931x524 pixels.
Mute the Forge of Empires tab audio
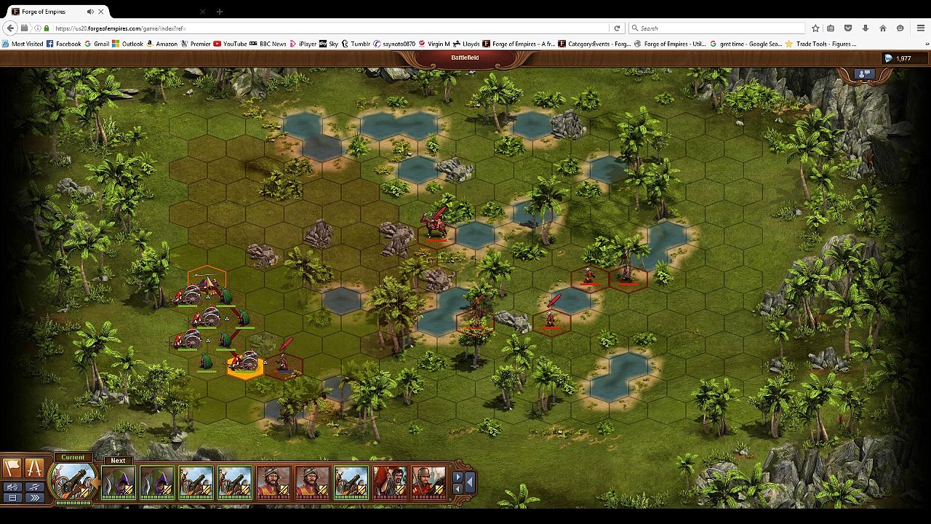[90, 12]
